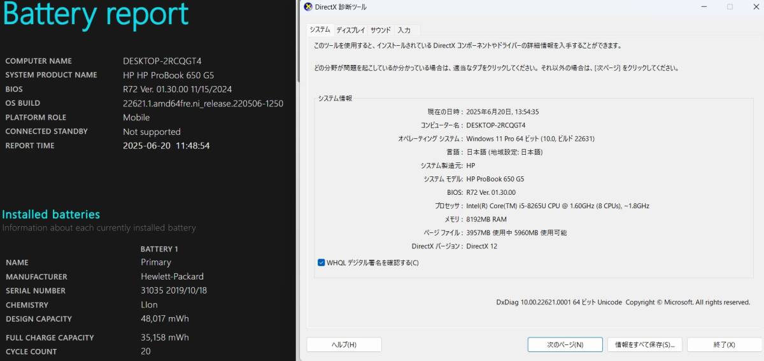The width and height of the screenshot is (764, 361).
Task: Click system manufacturer value HP
Action: click(x=470, y=166)
